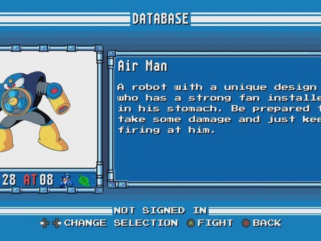Click the Air Man description text

219,108
